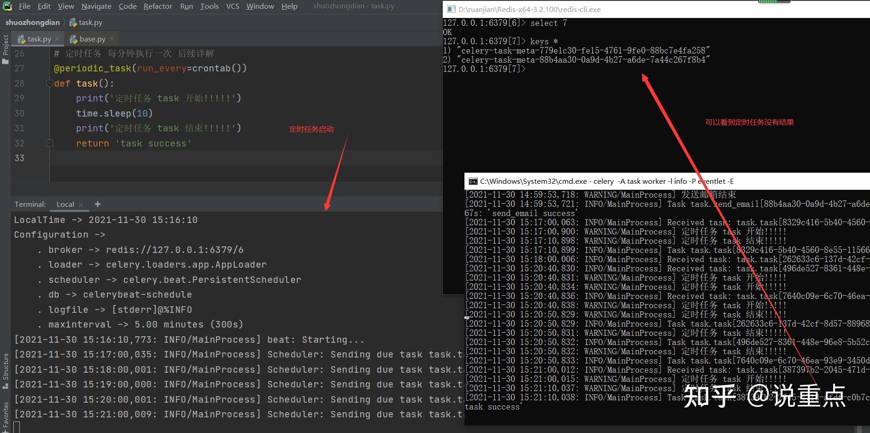This screenshot has height=433, width=870.
Task: Open the Navigate menu
Action: click(x=96, y=6)
